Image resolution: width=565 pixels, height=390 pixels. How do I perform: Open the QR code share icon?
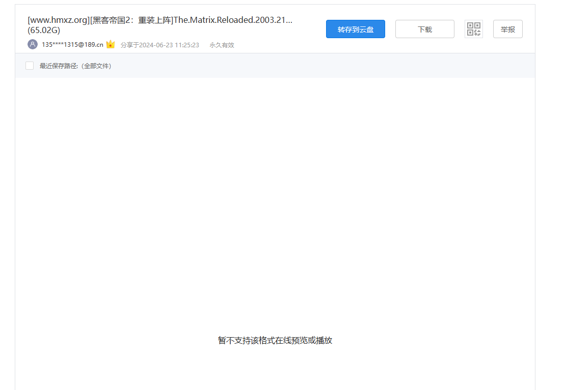click(x=474, y=29)
